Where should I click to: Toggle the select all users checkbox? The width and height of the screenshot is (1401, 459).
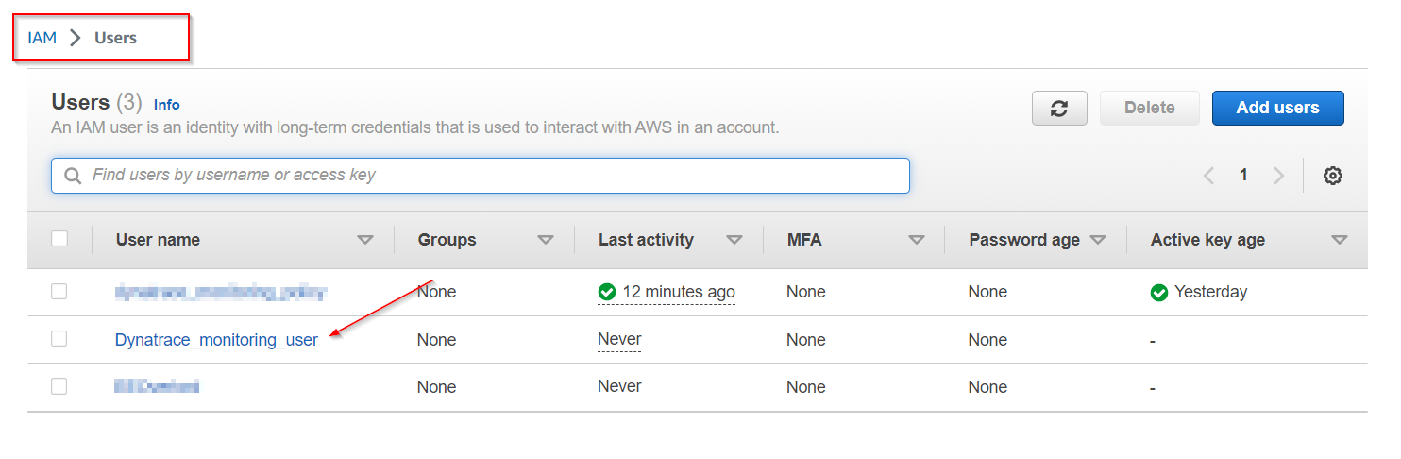tap(59, 239)
